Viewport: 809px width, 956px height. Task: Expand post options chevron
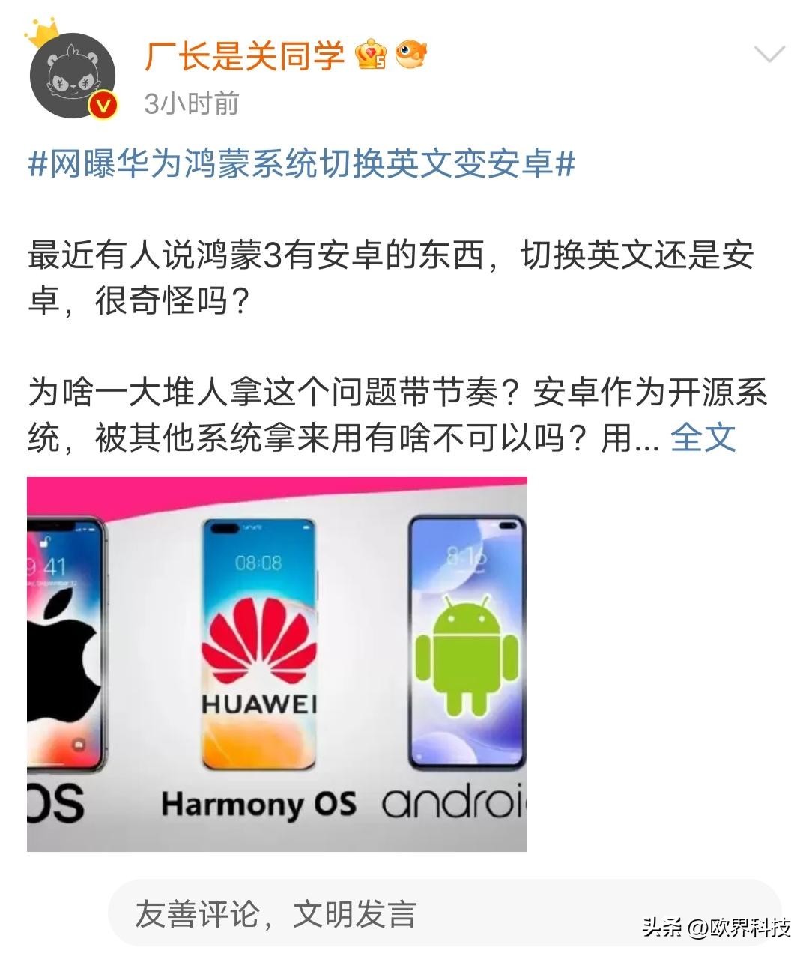tap(769, 55)
